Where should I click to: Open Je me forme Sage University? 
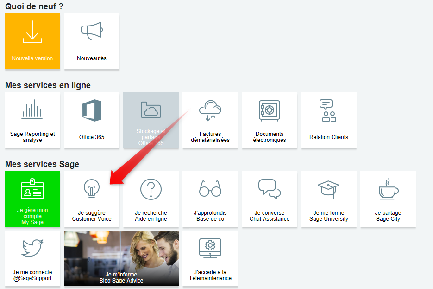329,199
